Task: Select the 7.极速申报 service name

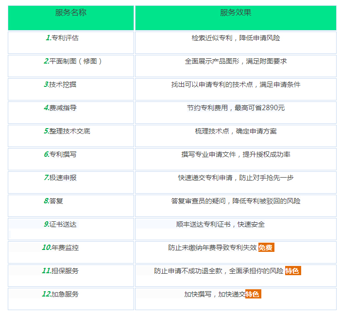Action: [60, 178]
